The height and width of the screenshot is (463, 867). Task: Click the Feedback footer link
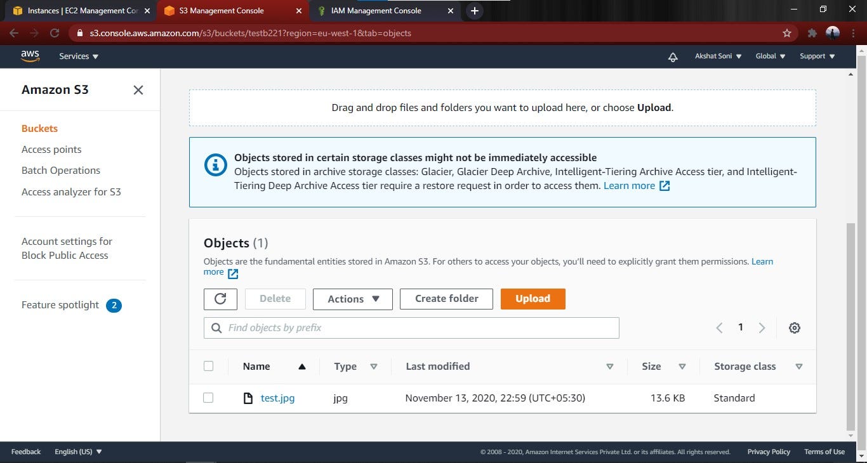[x=26, y=452]
